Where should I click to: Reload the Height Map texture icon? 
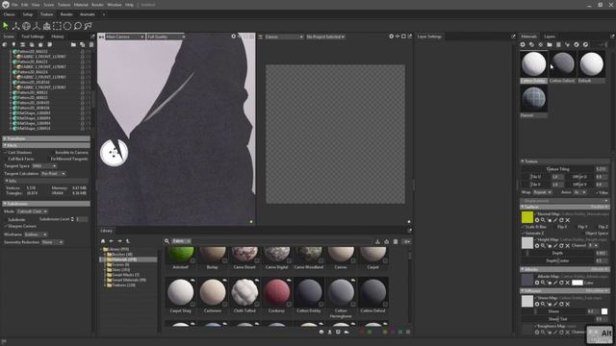pyautogui.click(x=561, y=246)
